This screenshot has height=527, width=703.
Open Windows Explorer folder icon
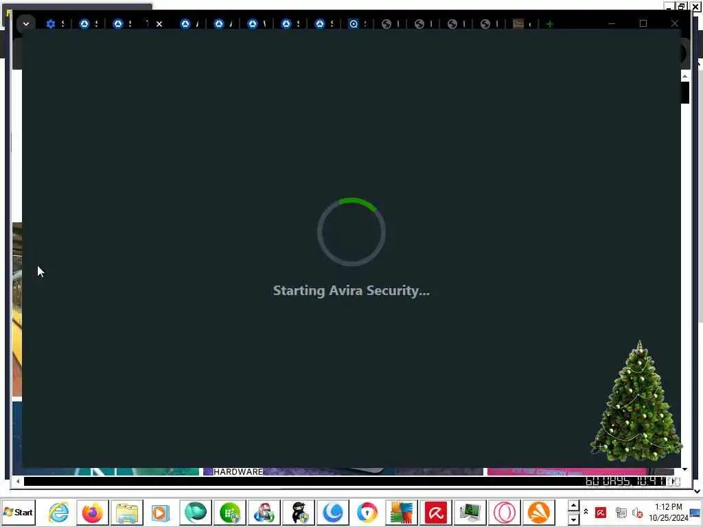click(127, 512)
